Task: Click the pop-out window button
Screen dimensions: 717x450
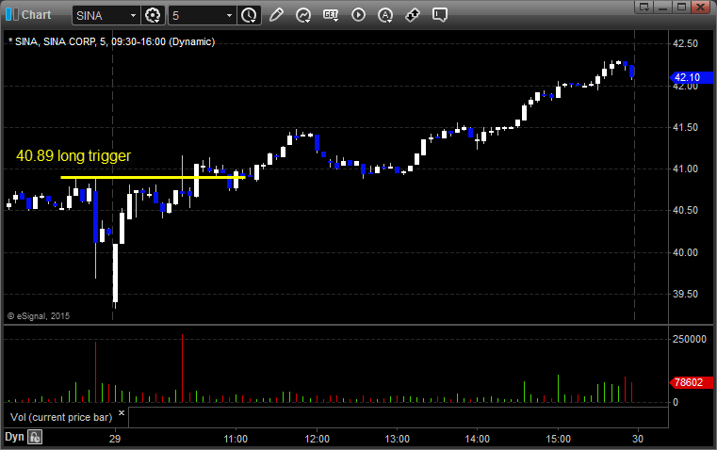Action: tap(644, 7)
